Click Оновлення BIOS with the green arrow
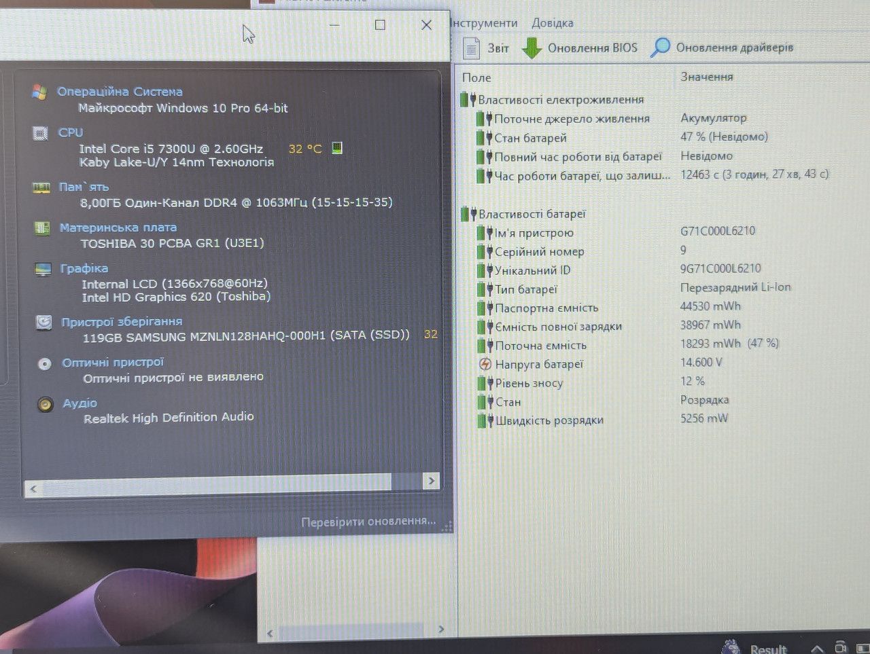This screenshot has height=654, width=870. pos(580,48)
